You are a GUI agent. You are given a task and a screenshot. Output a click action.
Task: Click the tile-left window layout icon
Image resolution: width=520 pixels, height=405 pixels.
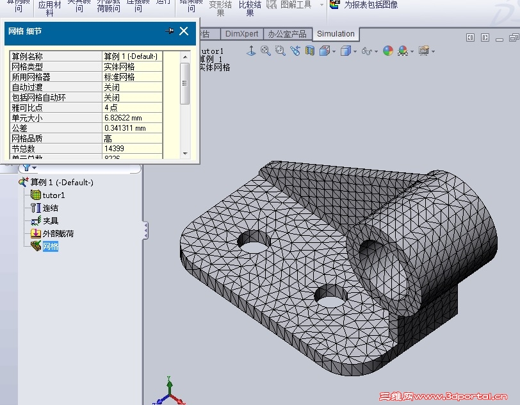coord(470,38)
